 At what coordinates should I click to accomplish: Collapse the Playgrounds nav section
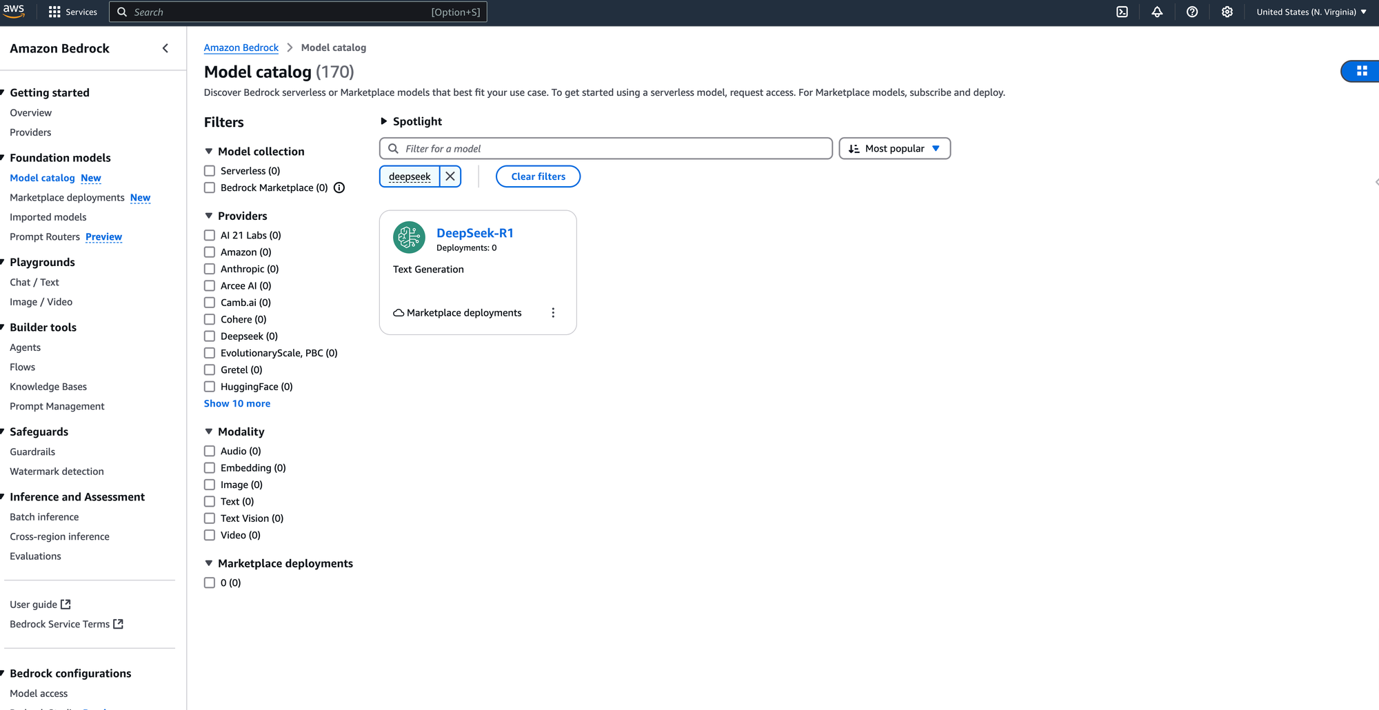3,262
